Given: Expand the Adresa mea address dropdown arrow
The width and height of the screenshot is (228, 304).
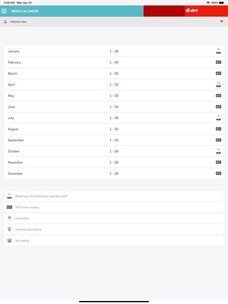Looking at the screenshot, I should coord(222,22).
